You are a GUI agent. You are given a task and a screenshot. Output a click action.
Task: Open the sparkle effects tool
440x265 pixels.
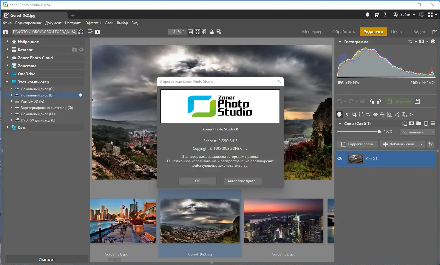click(412, 114)
